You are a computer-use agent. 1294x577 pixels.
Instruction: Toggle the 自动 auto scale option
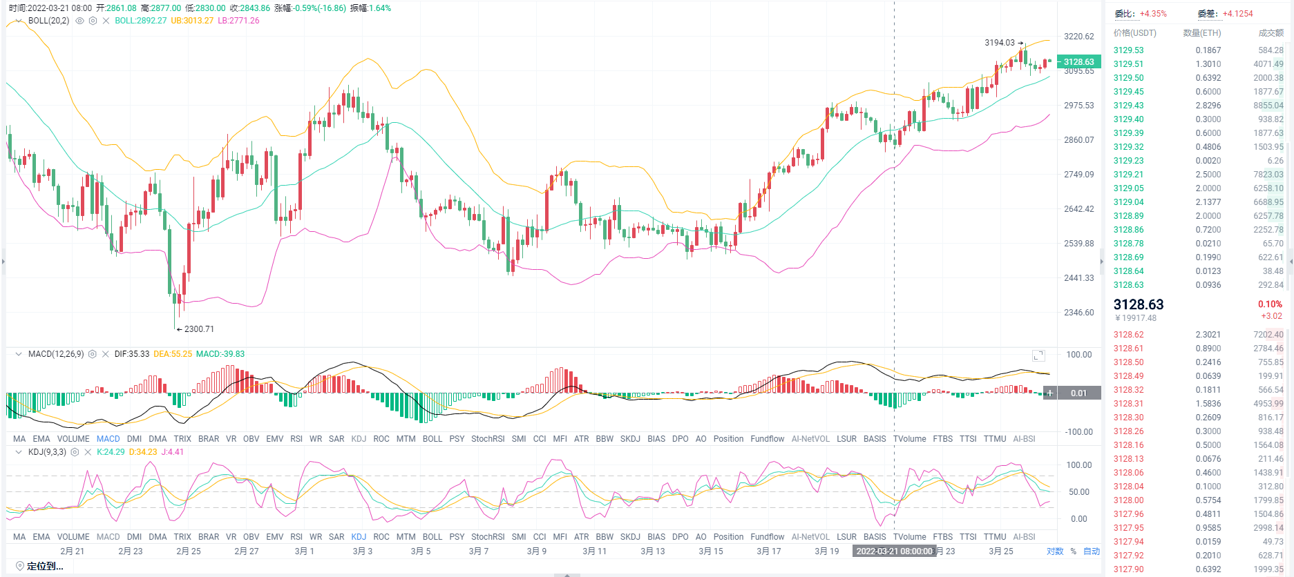pyautogui.click(x=1092, y=551)
